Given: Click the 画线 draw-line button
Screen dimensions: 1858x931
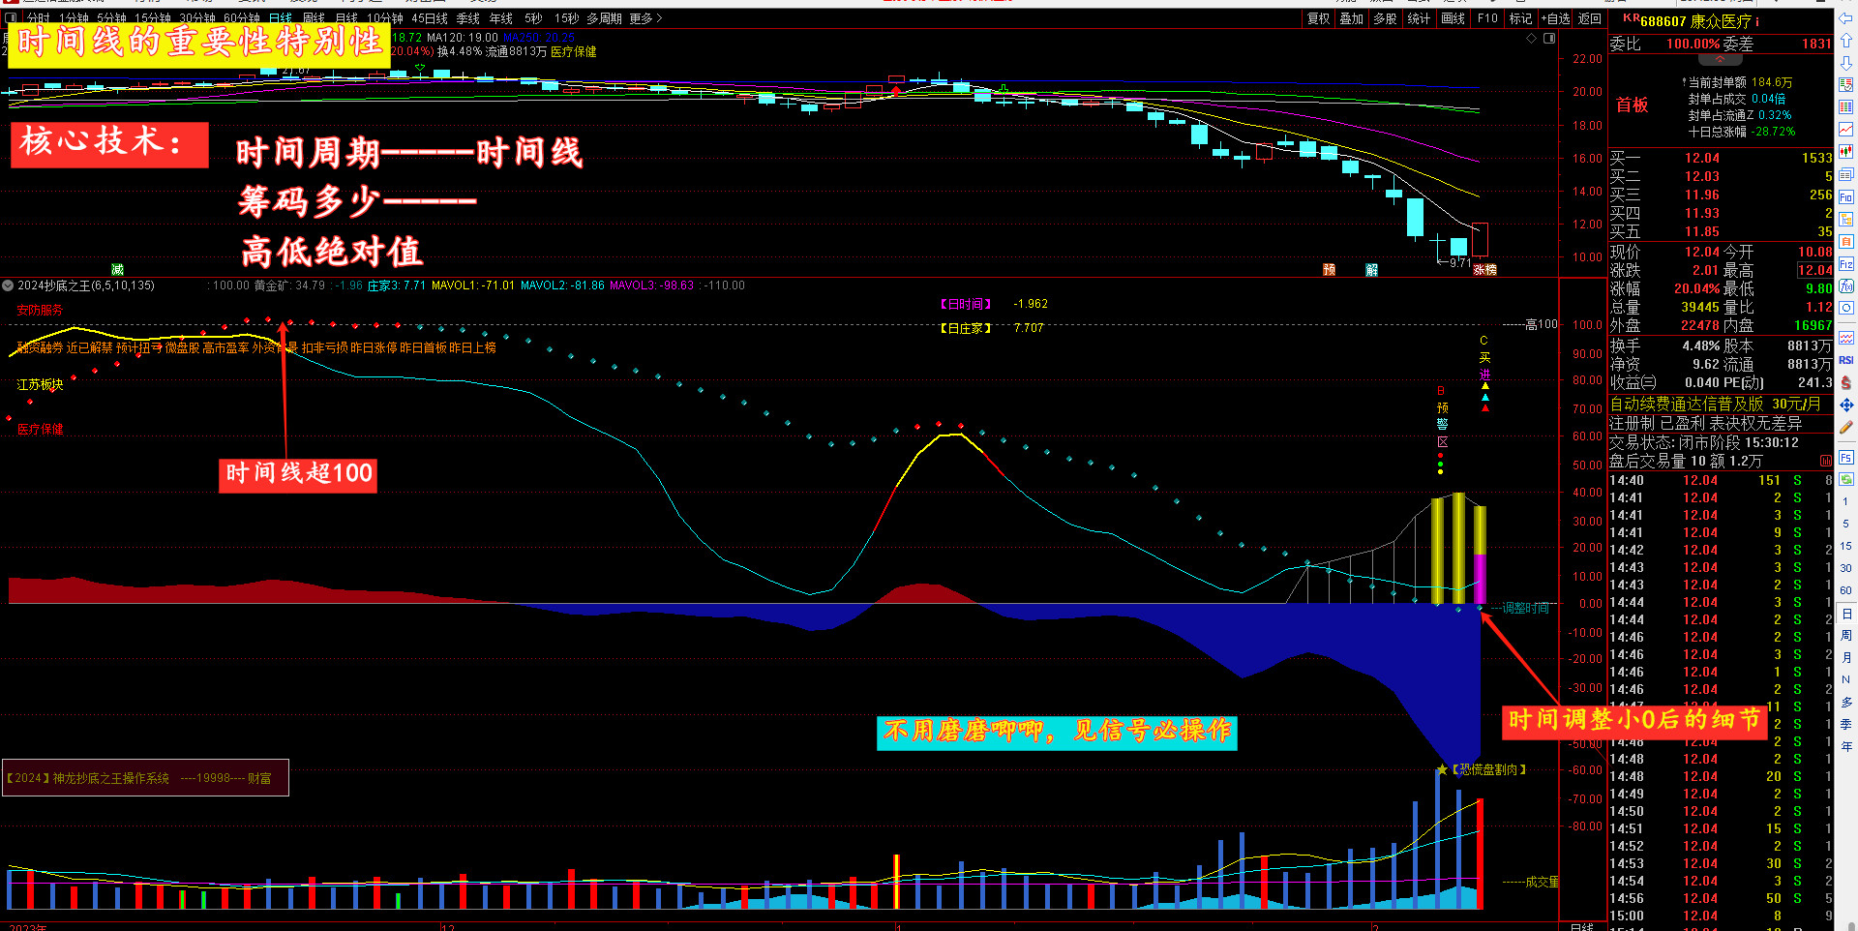Looking at the screenshot, I should pyautogui.click(x=1453, y=18).
